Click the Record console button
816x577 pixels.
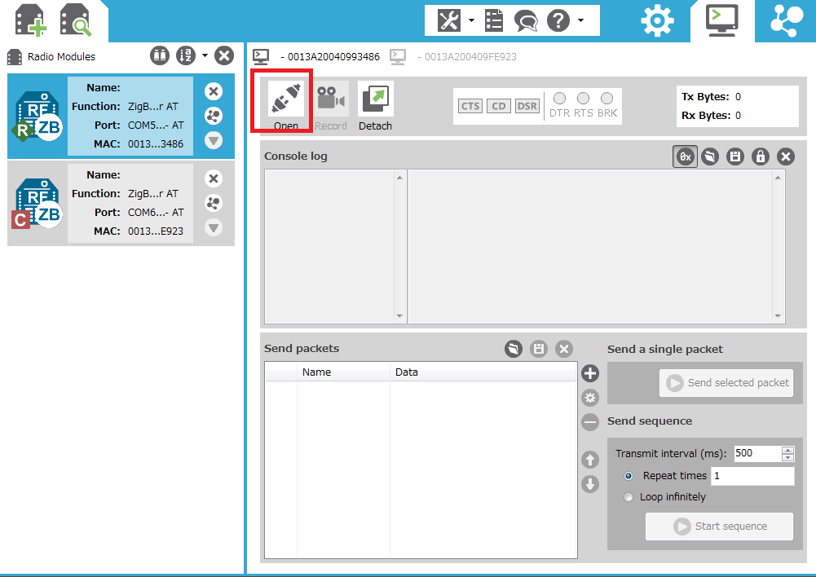tap(331, 106)
